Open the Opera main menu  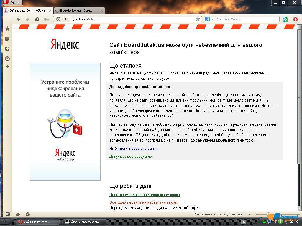click(11, 3)
